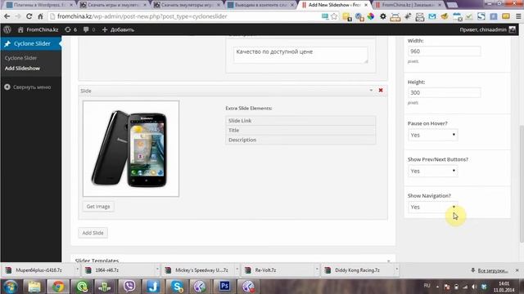The width and height of the screenshot is (524, 294).
Task: Open the Show Prev/Next Buttons dropdown
Action: pyautogui.click(x=433, y=171)
